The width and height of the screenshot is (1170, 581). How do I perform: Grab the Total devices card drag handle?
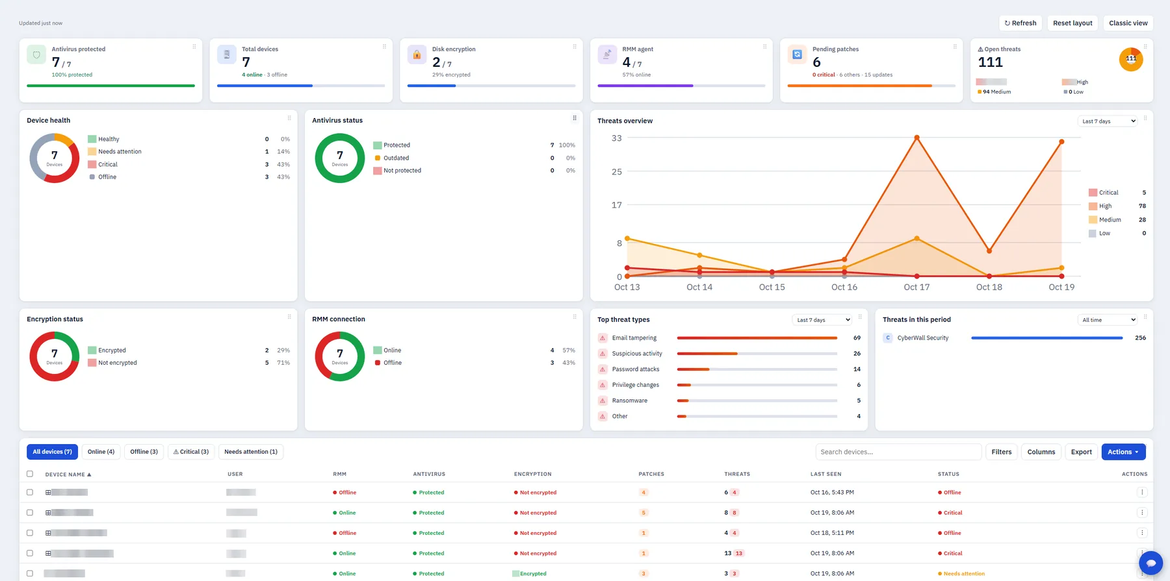(x=384, y=47)
